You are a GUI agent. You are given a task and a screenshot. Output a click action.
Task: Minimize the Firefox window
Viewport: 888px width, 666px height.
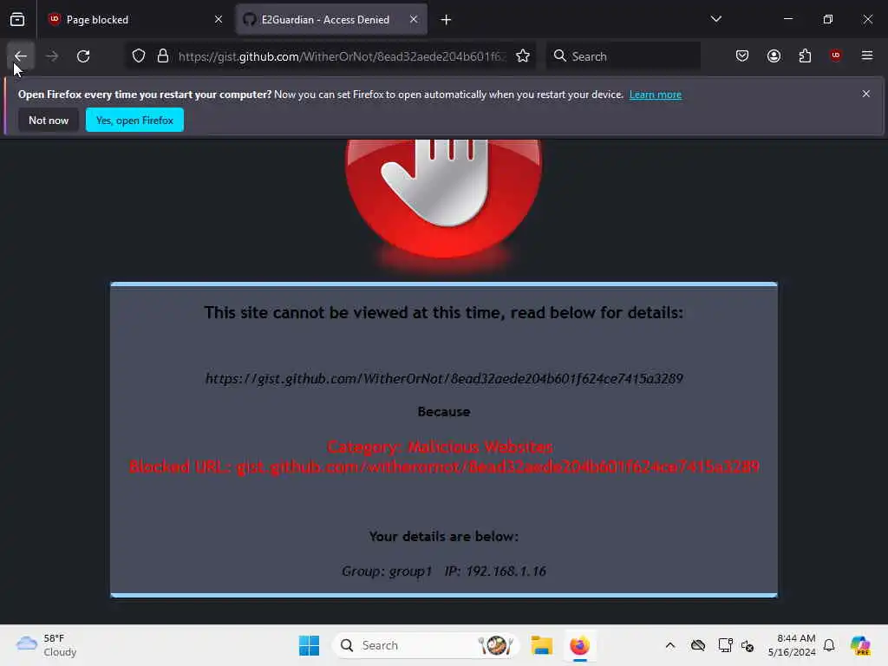tap(787, 19)
